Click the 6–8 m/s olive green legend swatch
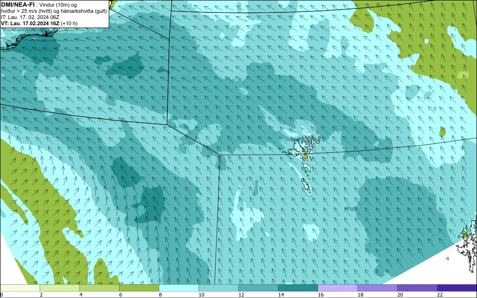The image size is (477, 298). [x=139, y=288]
